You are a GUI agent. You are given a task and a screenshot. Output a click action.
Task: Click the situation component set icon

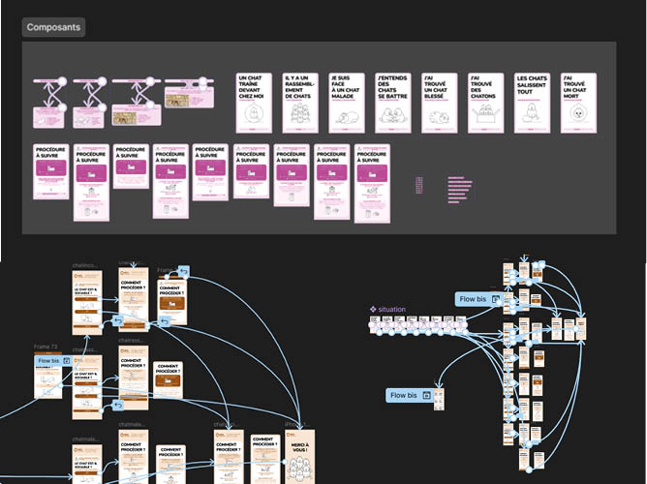373,309
